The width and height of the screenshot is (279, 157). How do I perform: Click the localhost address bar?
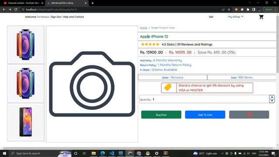coord(121,10)
